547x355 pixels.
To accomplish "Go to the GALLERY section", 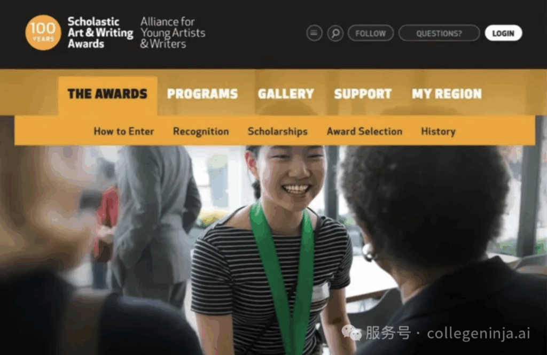I will [x=286, y=94].
